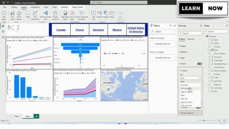Open the Data / Drill ribbon tab
The width and height of the screenshot is (229, 129).
77,7
